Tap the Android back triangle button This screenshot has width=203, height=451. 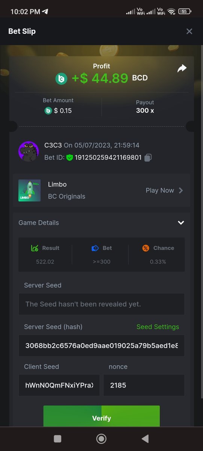145,439
